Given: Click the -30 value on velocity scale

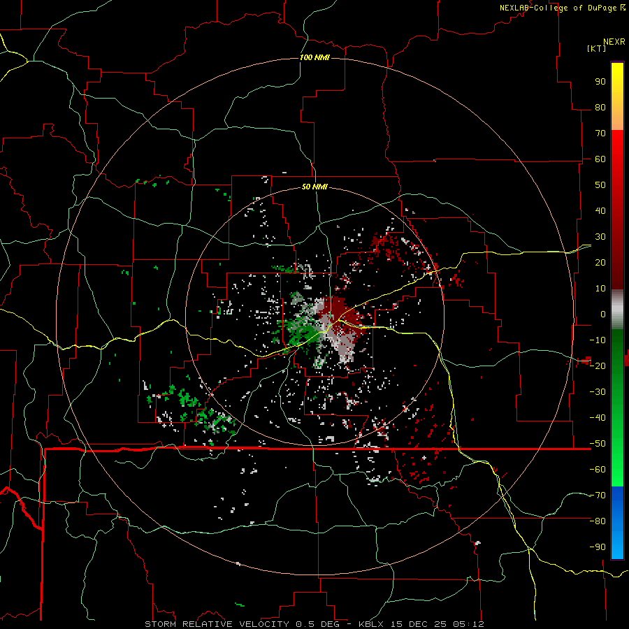Looking at the screenshot, I should coord(598,392).
